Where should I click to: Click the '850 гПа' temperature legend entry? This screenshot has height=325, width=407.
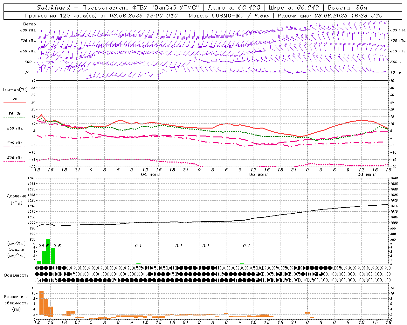pyautogui.click(x=15, y=129)
